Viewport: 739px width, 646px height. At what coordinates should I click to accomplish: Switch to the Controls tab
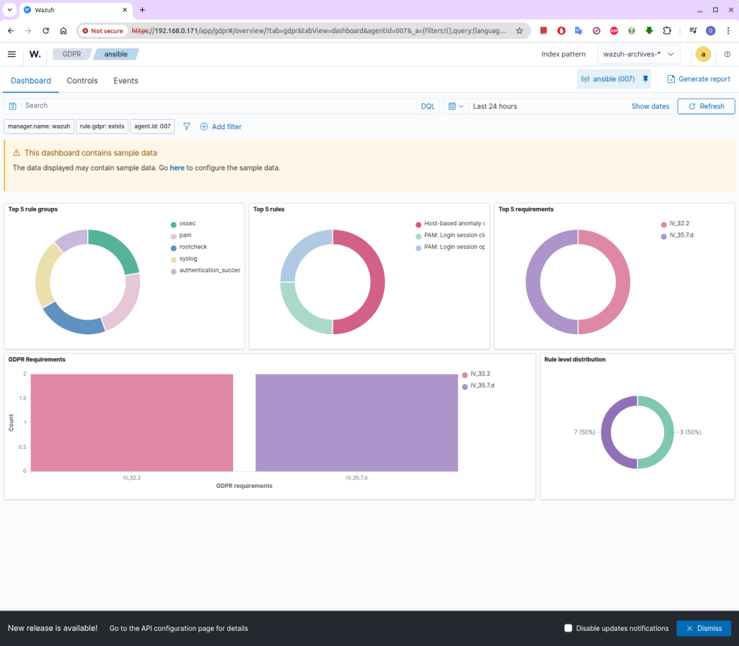click(82, 81)
